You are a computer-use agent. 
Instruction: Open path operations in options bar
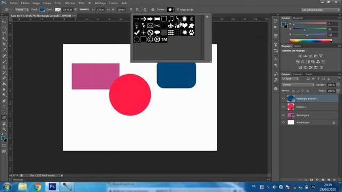[131, 10]
